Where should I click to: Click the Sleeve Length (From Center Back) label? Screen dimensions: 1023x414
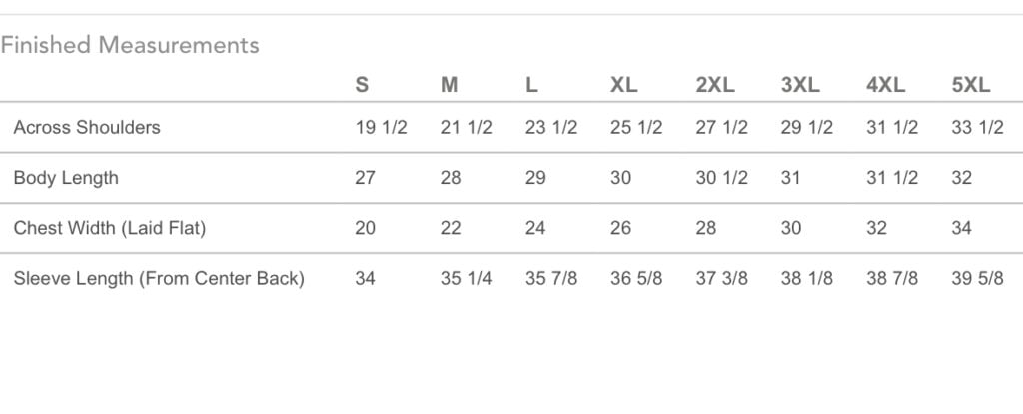(x=159, y=279)
